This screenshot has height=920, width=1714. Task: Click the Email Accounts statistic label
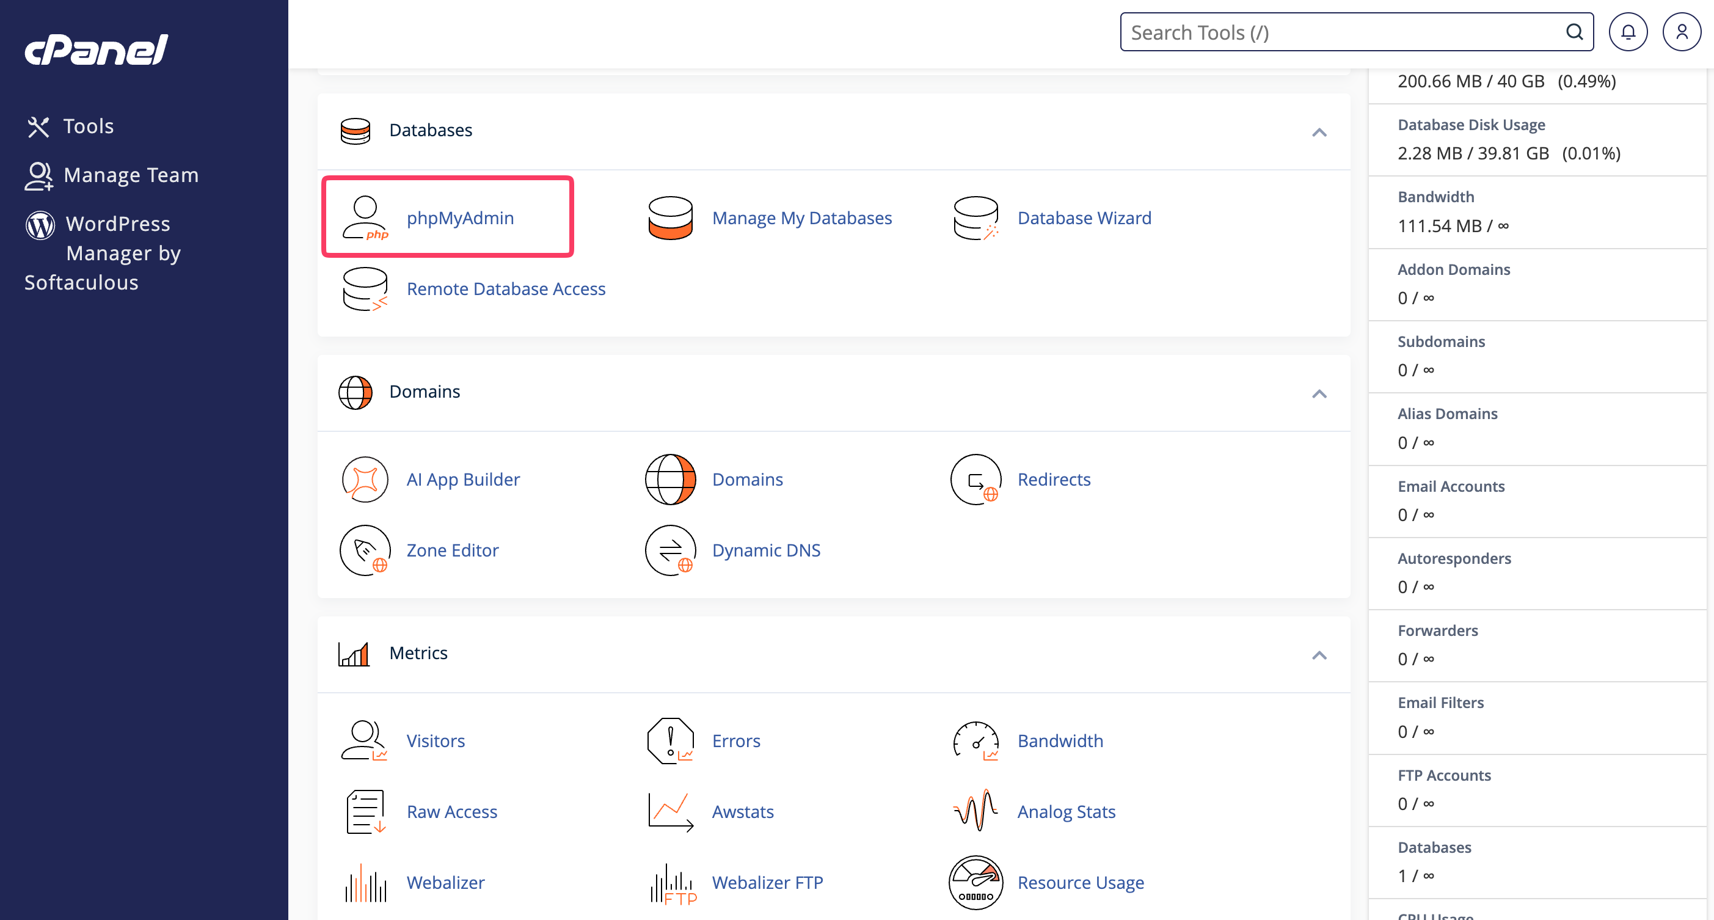[1451, 486]
